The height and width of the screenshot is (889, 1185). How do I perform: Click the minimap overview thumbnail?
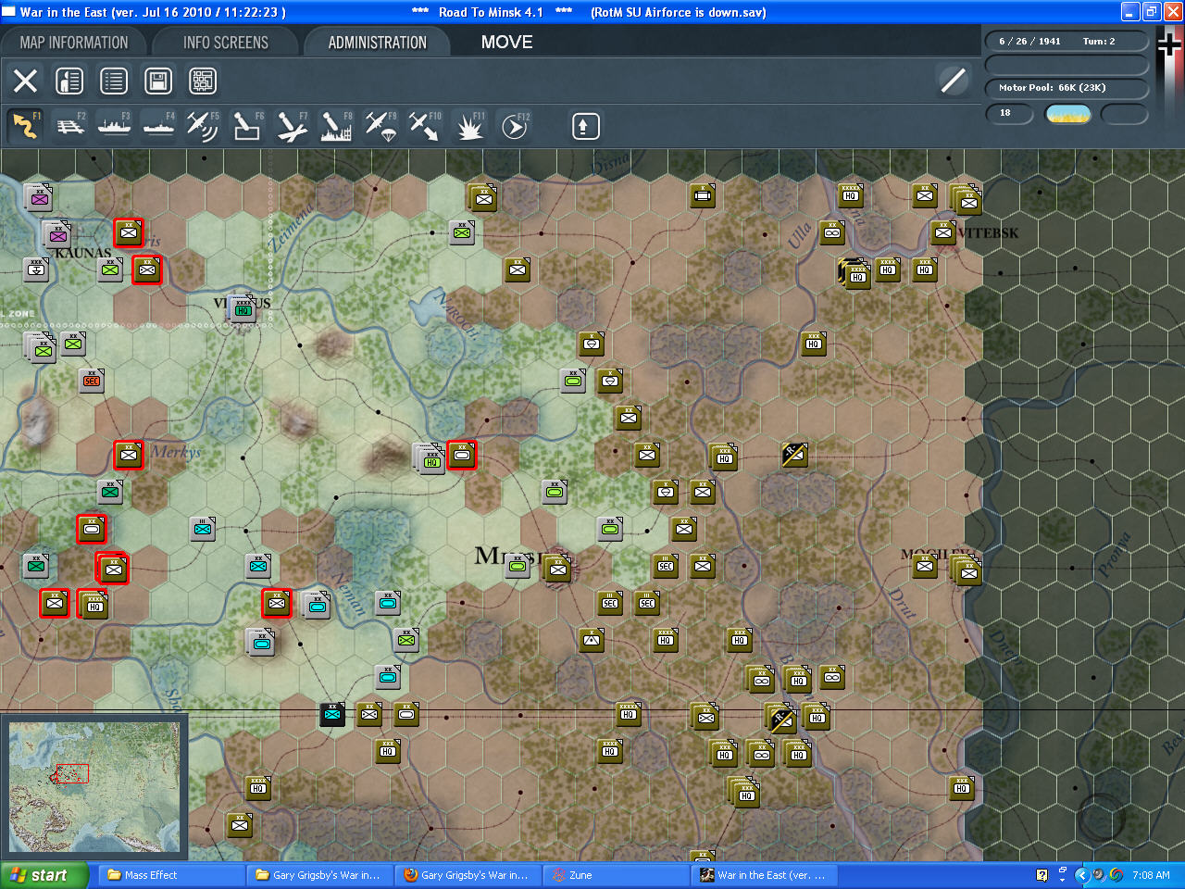click(94, 787)
